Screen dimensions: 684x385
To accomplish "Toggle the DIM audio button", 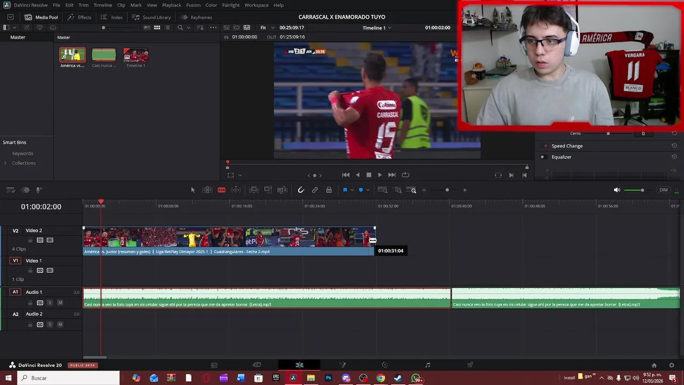I will (x=663, y=190).
